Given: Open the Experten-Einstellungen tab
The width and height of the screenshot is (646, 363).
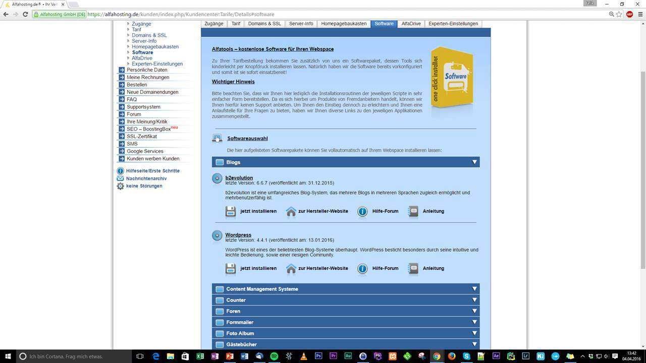Looking at the screenshot, I should click(x=453, y=24).
